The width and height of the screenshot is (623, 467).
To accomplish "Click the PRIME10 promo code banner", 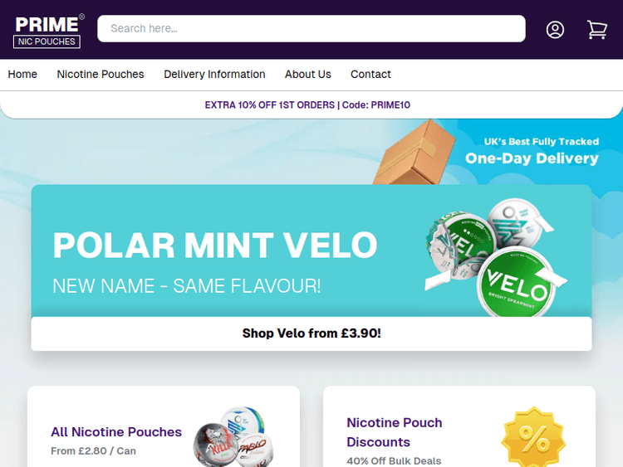I will 307,105.
